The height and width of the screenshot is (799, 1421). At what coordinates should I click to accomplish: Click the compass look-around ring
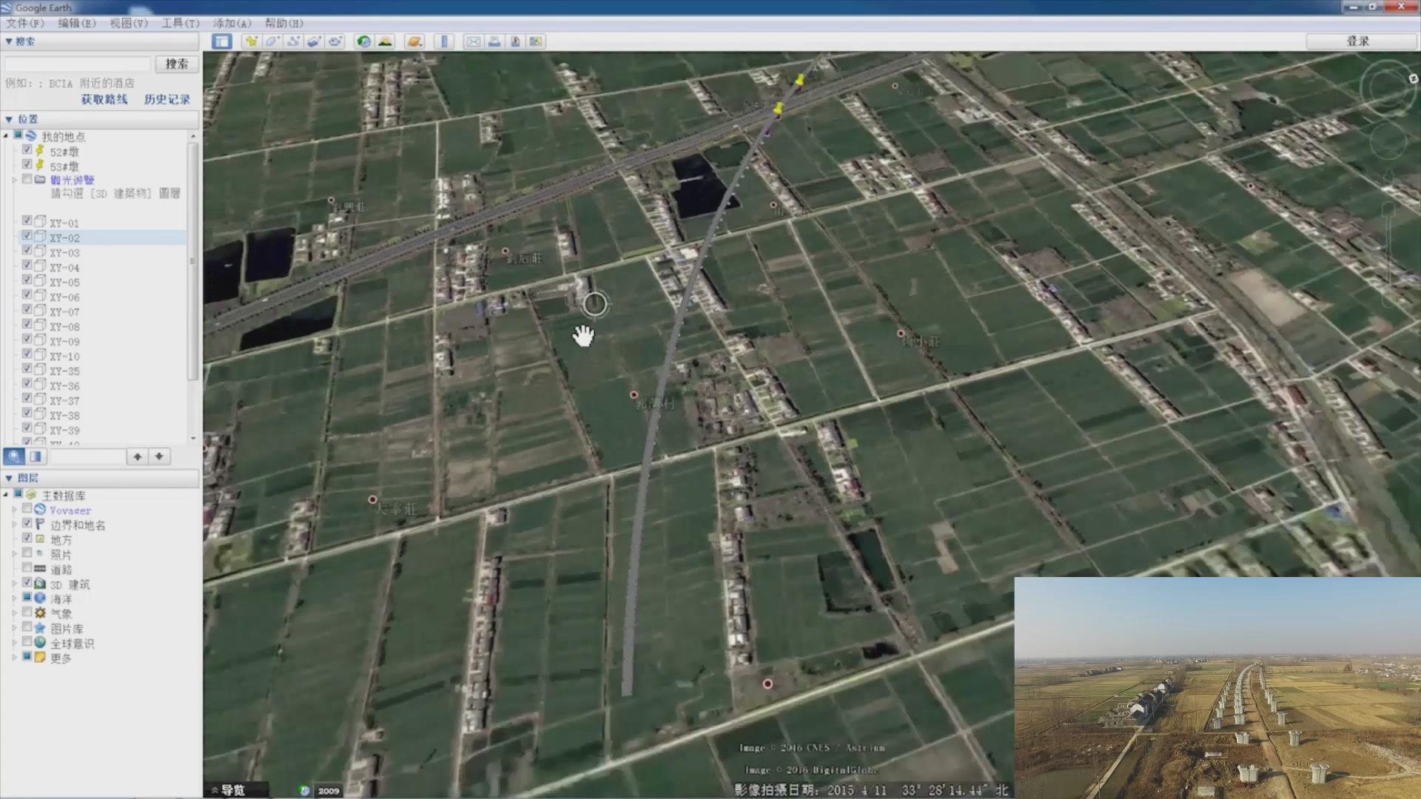(x=1388, y=87)
